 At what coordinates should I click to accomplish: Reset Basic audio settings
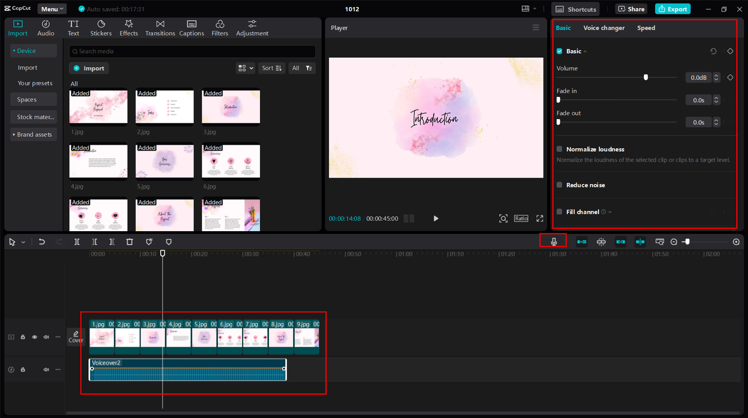(714, 51)
